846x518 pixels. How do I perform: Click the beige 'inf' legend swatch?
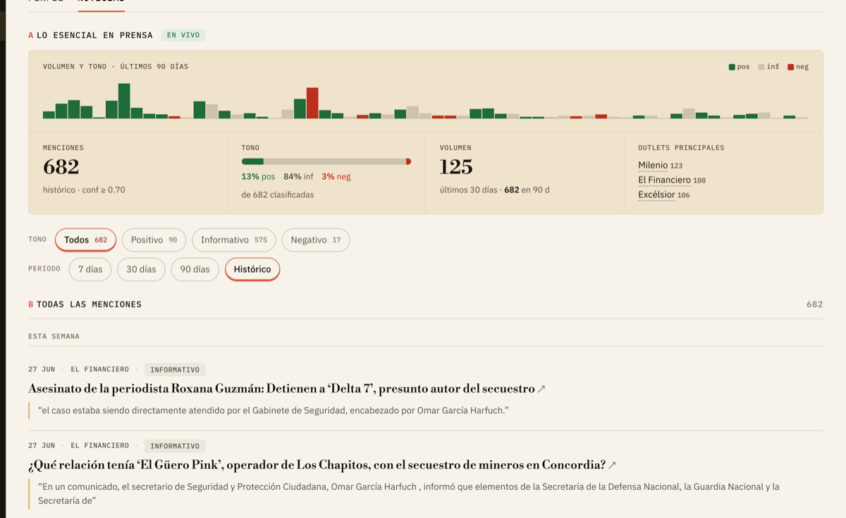point(761,67)
